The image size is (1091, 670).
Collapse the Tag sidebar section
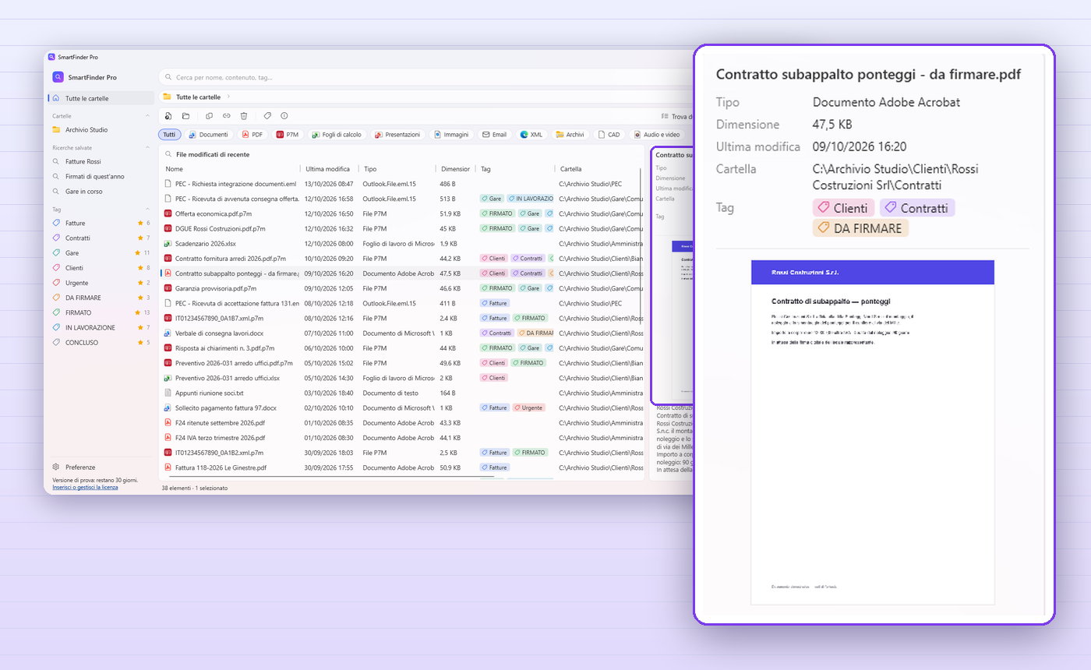click(148, 209)
